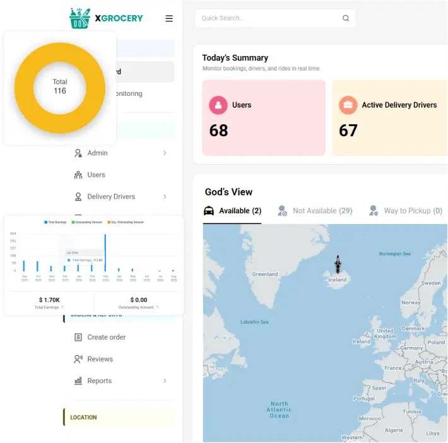Toggle Total Earnings legend swatch
Image resolution: width=448 pixels, height=443 pixels.
[x=45, y=222]
